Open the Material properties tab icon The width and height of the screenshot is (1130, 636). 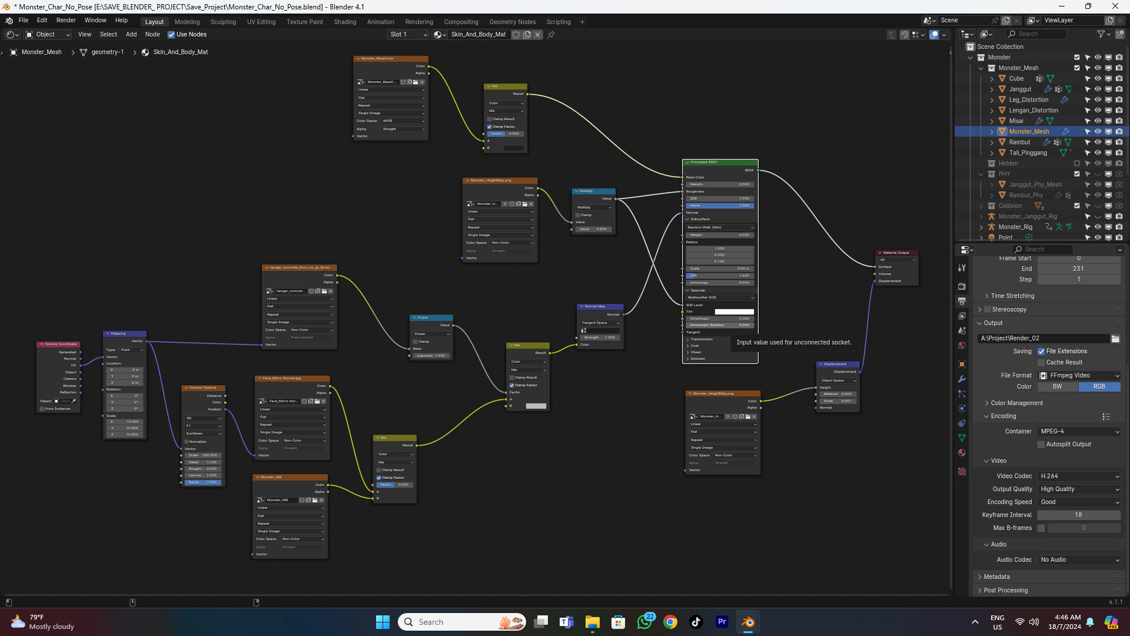pyautogui.click(x=962, y=453)
